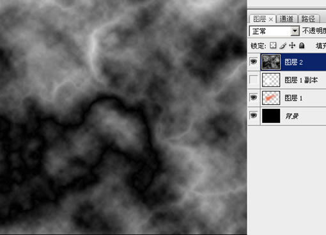Image resolution: width=326 pixels, height=235 pixels.
Task: Switch to the 路径 tab
Action: 308,19
